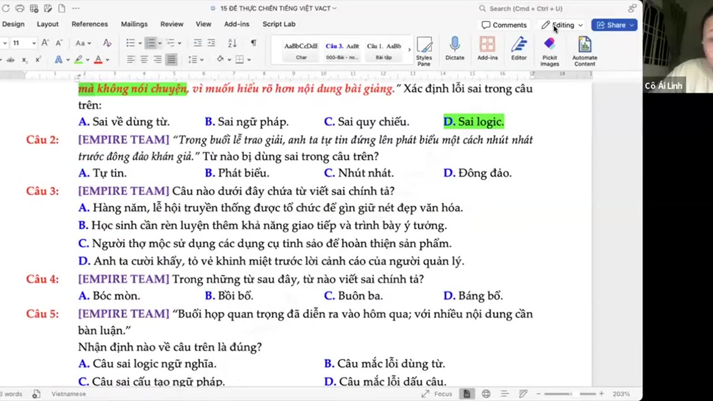Apply superscript formatting
Image resolution: width=713 pixels, height=401 pixels.
[38, 60]
